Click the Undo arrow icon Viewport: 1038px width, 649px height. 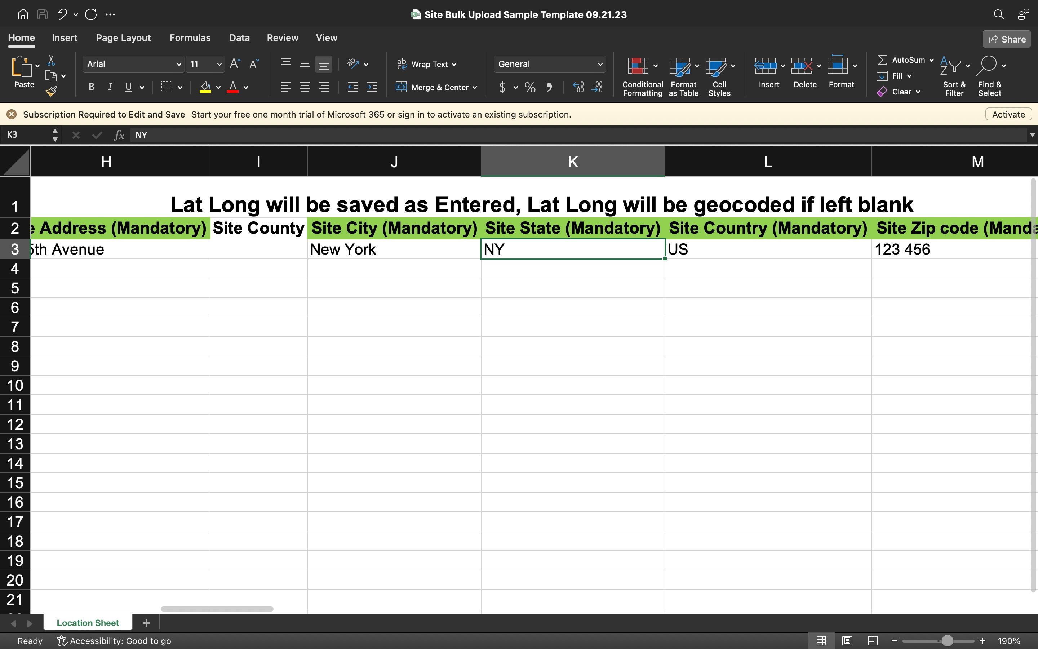[x=62, y=14]
